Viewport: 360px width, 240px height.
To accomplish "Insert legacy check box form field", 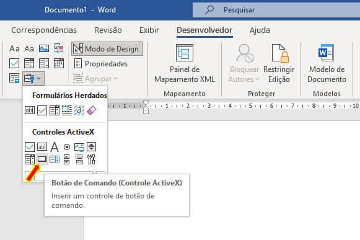I will (x=42, y=110).
